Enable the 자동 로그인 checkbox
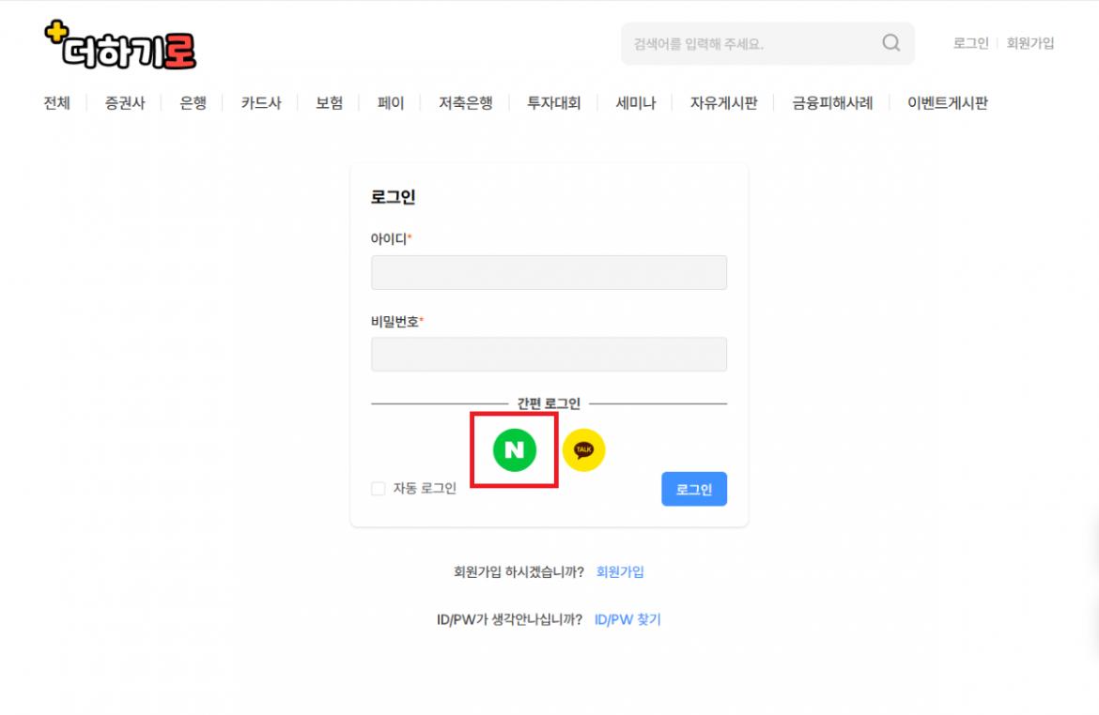 (x=379, y=488)
